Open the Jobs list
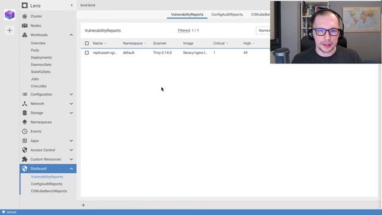Image resolution: width=382 pixels, height=215 pixels. pyautogui.click(x=35, y=79)
